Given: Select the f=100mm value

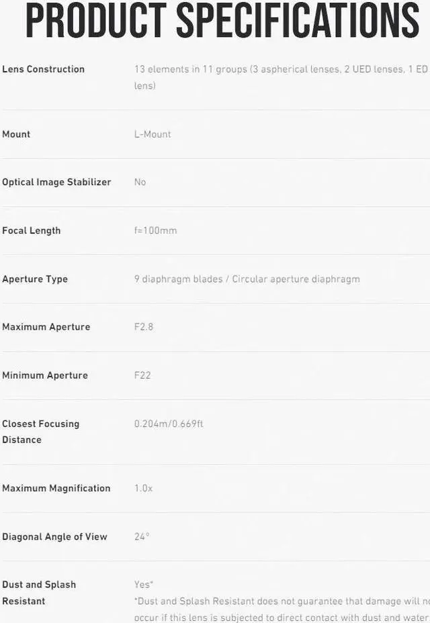Looking at the screenshot, I should pos(156,230).
